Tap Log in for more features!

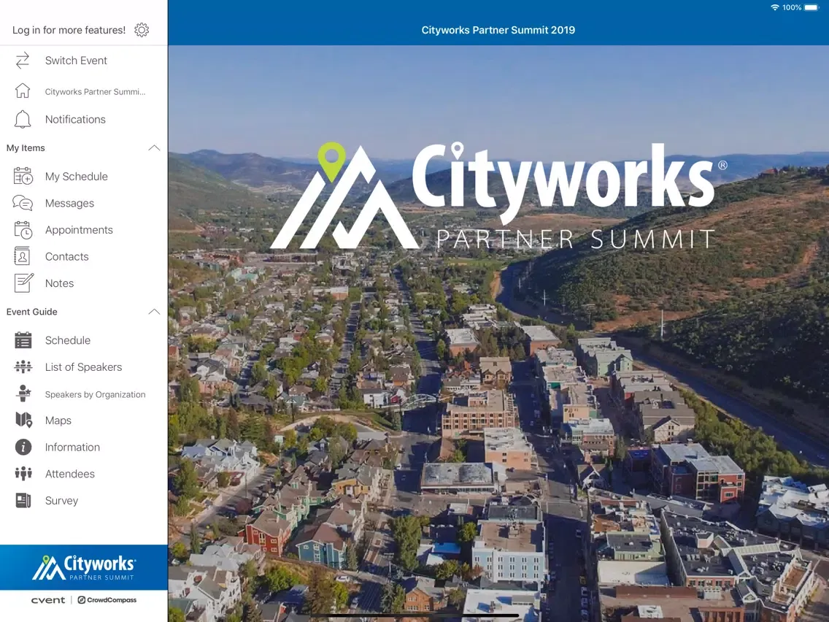tap(69, 30)
